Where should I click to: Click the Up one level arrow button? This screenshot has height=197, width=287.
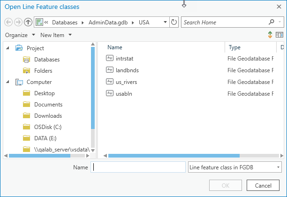[x=28, y=22]
